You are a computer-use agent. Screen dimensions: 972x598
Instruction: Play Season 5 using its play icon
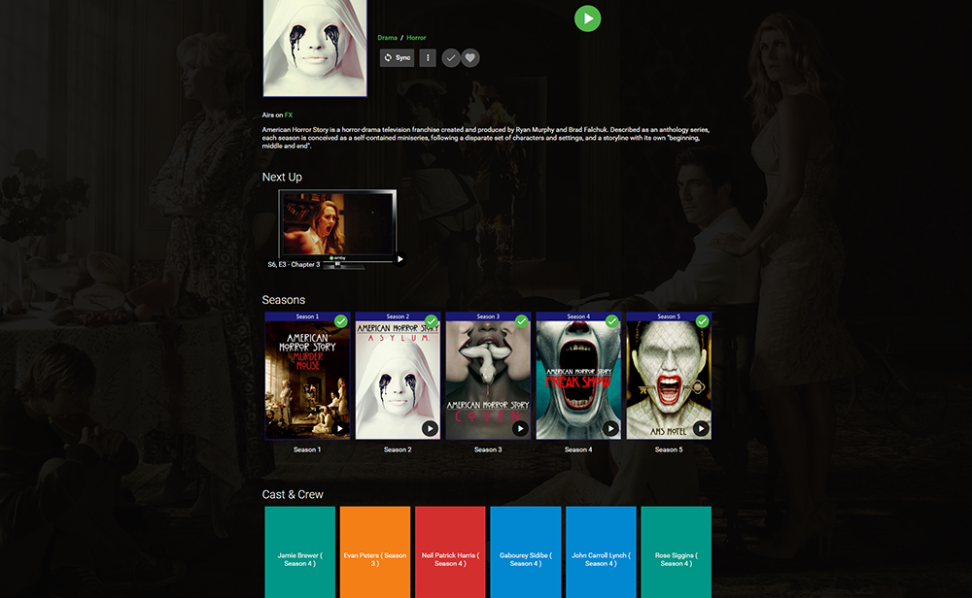coord(701,428)
